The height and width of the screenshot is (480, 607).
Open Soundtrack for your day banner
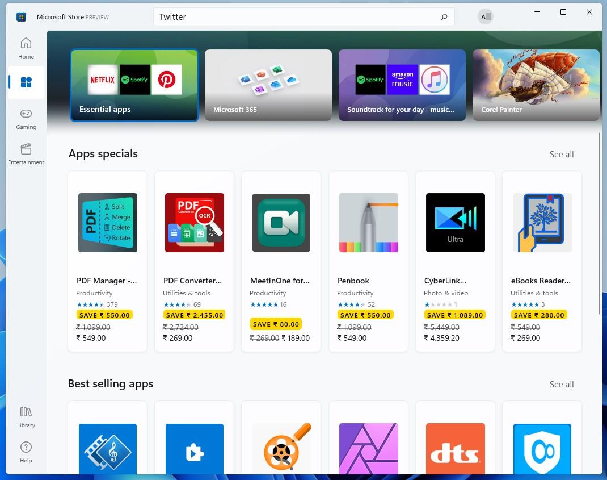point(402,85)
